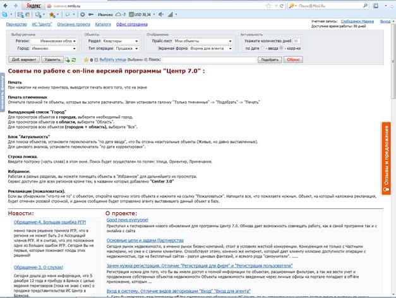The image size is (396, 298).
Task: Open the ИС "Центр" menu link
Action: [x=42, y=24]
